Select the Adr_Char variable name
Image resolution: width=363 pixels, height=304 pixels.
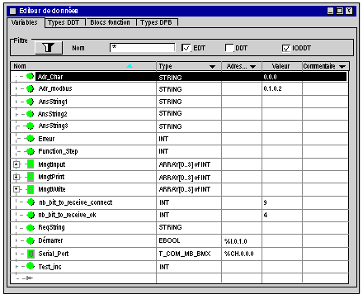pos(50,77)
